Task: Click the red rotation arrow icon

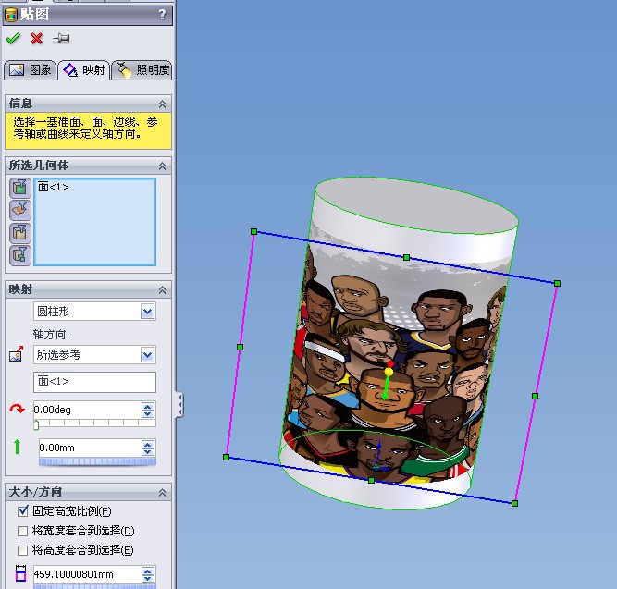Action: tap(17, 409)
